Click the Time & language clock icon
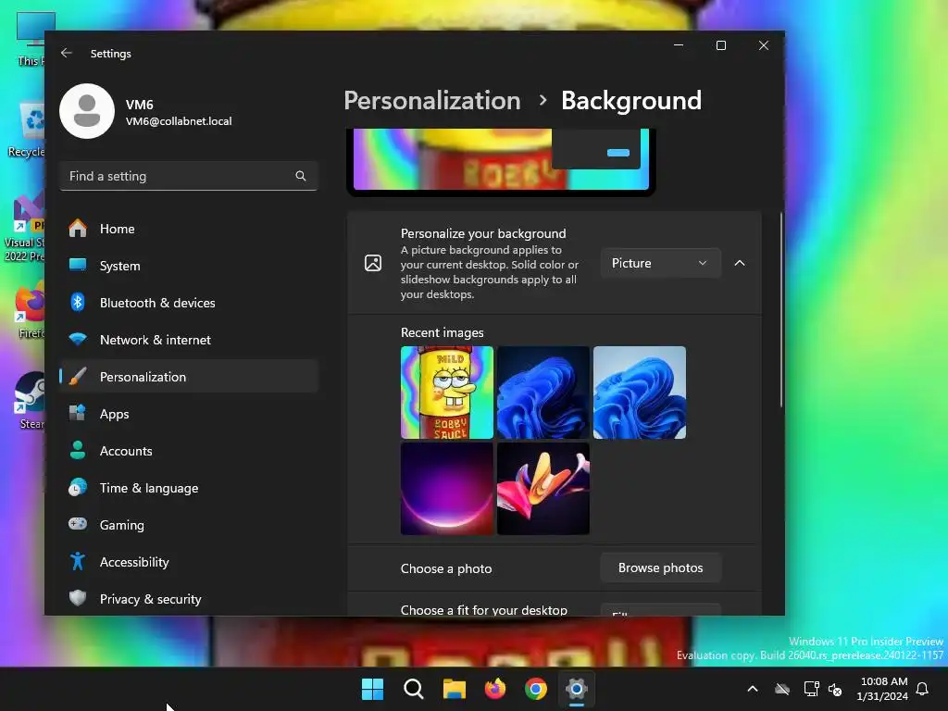Screen dimensions: 948x711 78,487
